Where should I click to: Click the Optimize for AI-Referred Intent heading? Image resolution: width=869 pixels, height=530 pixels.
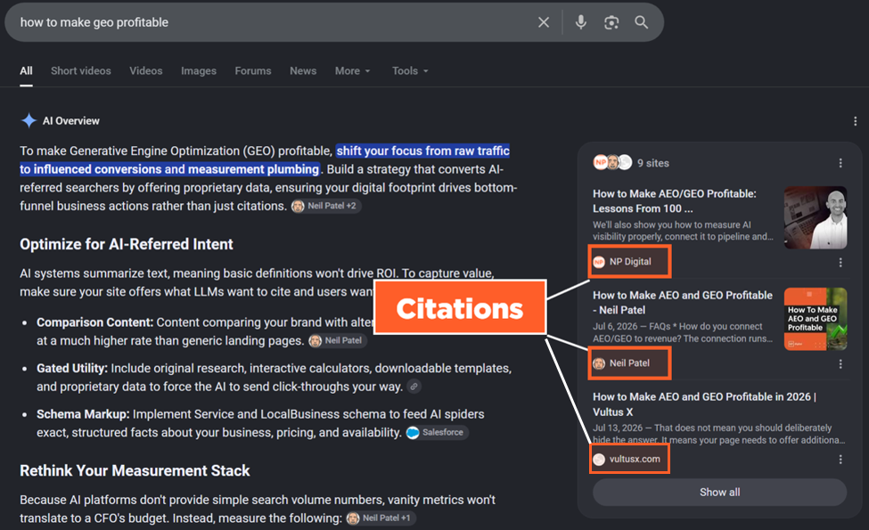coord(127,244)
